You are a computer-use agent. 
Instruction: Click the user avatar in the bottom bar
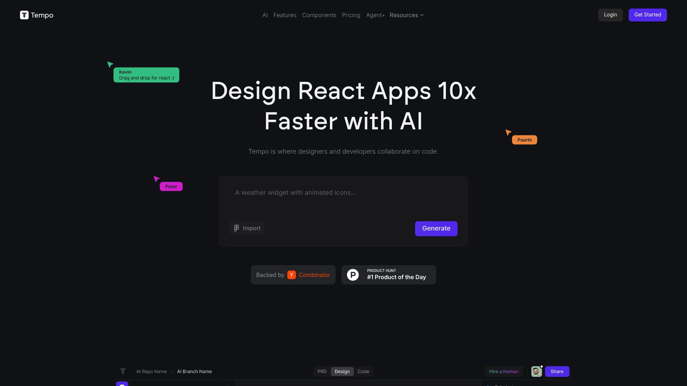[536, 371]
